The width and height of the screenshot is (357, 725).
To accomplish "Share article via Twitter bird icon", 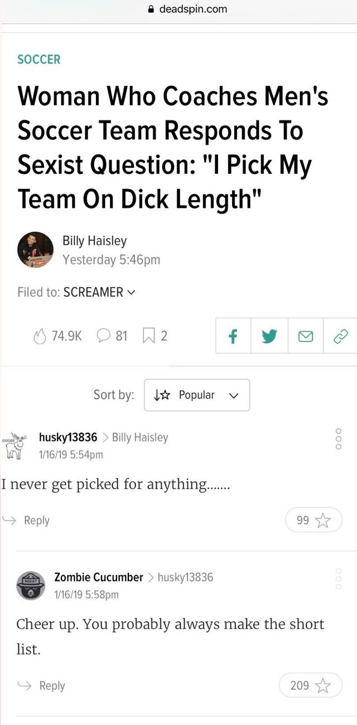I will (x=269, y=335).
